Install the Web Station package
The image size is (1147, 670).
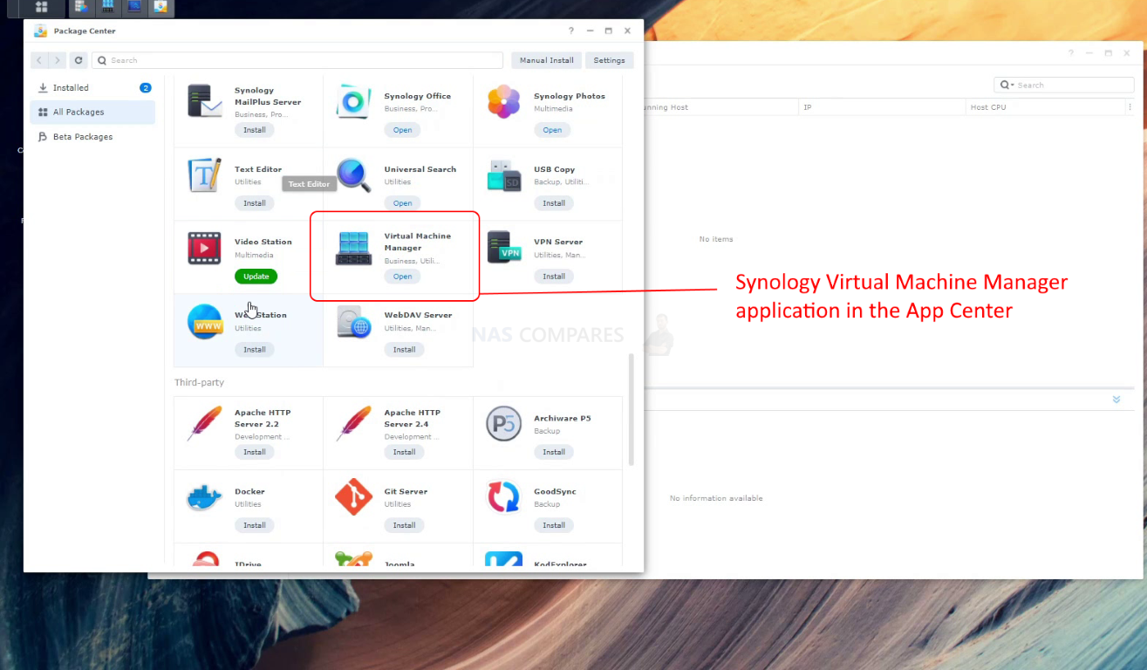[255, 349]
